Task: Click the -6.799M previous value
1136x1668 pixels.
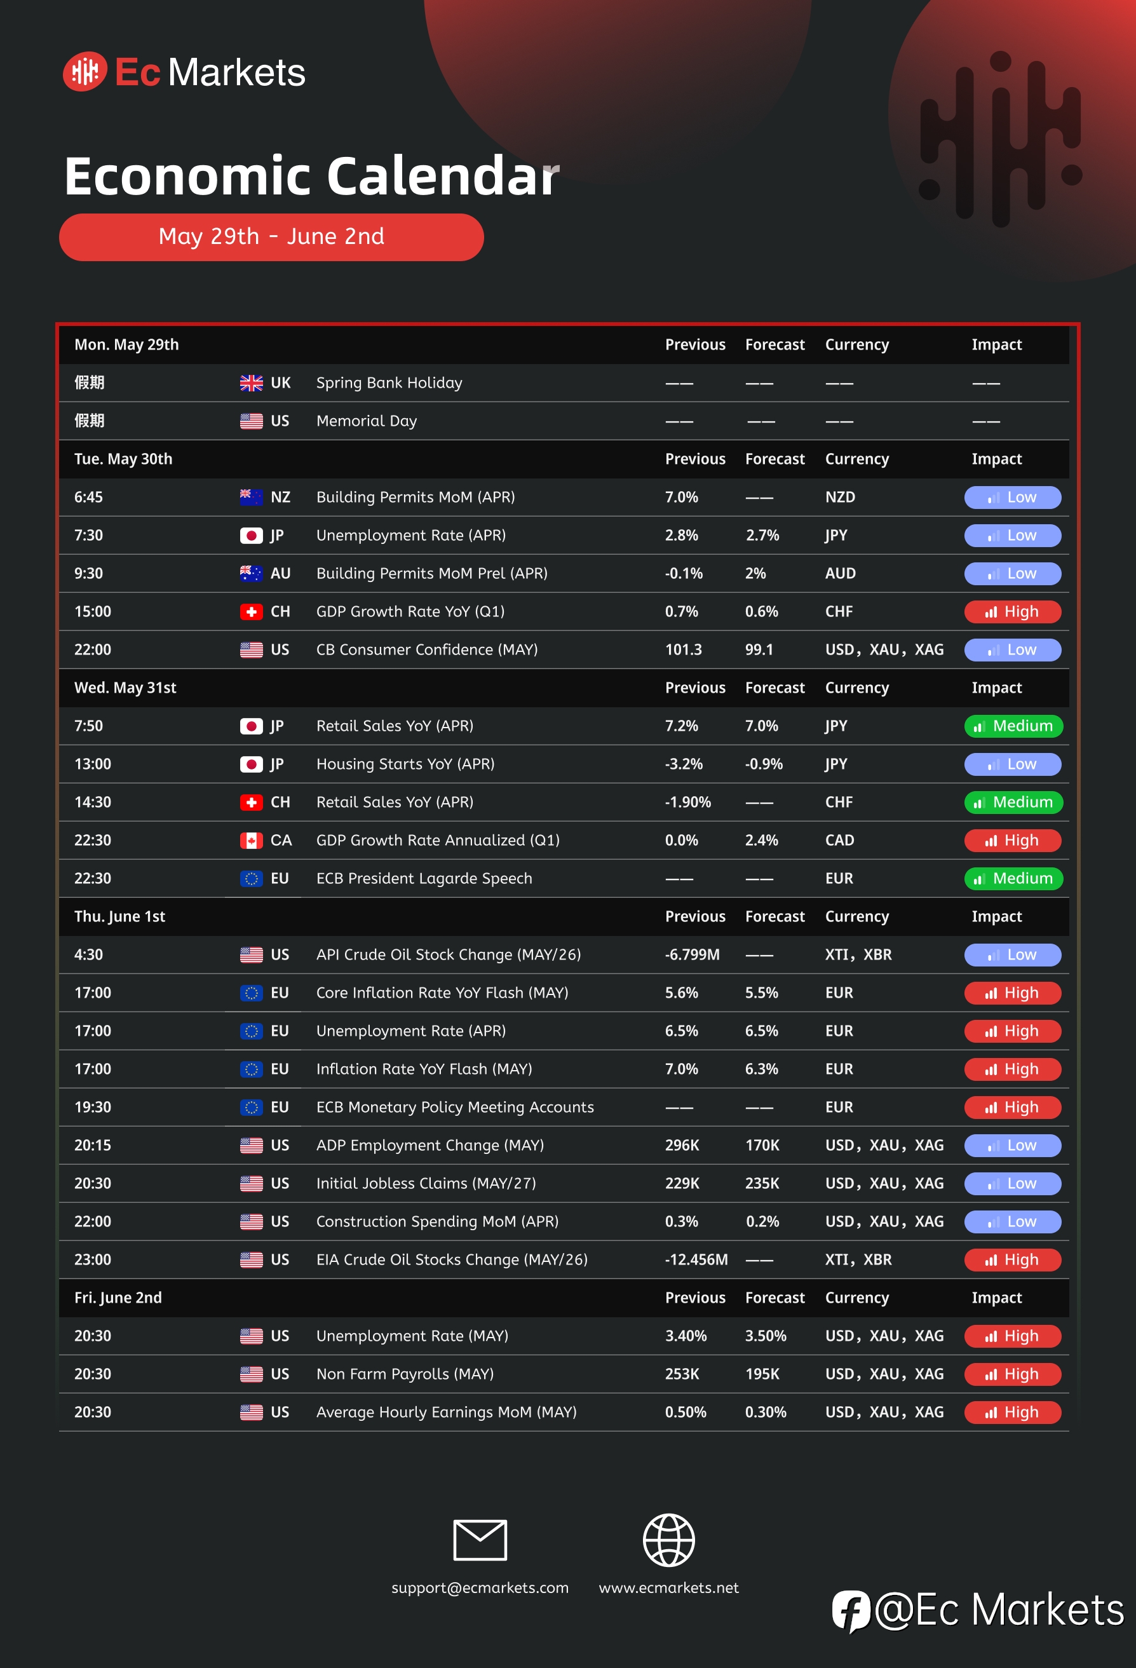Action: click(x=692, y=954)
